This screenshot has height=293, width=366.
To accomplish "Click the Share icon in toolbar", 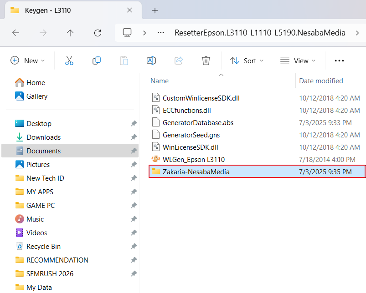I will click(179, 61).
